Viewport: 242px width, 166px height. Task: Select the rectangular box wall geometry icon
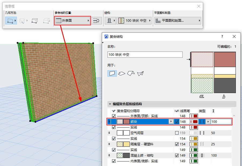coord(35,21)
